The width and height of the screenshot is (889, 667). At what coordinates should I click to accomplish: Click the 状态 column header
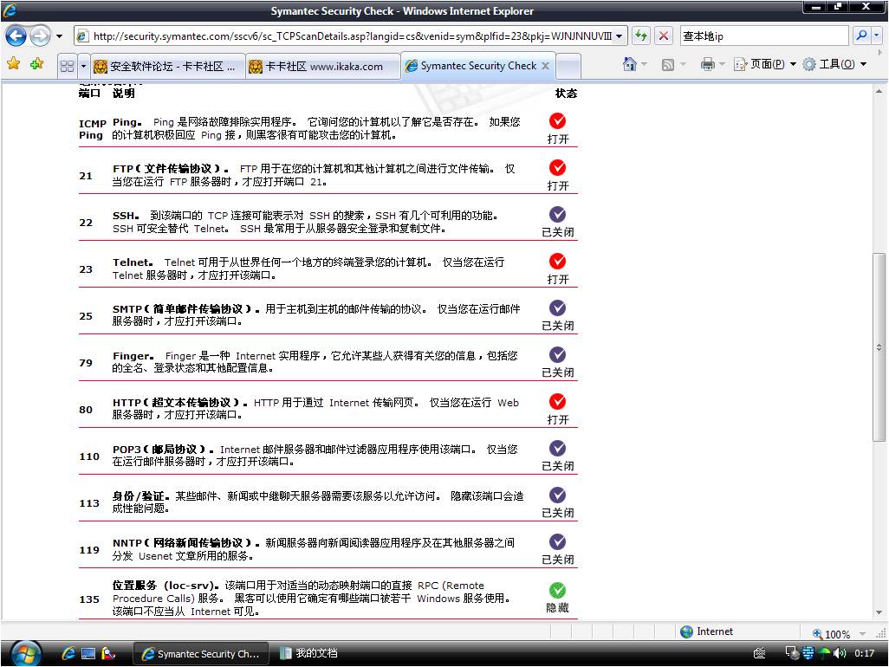coord(566,94)
